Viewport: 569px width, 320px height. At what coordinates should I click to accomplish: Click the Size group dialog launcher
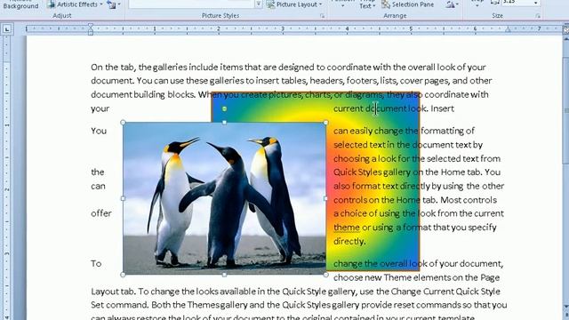538,16
